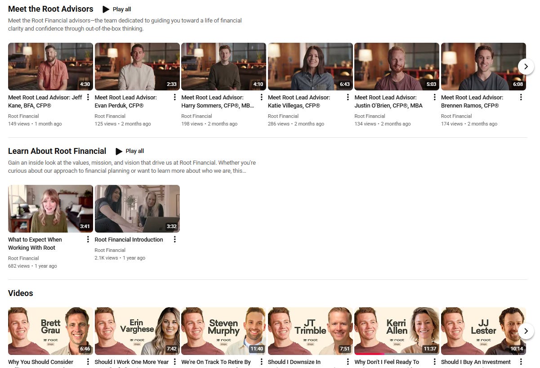Screen dimensions: 540x368
Task: Open options for Should I Downsize In video
Action: 348,362
